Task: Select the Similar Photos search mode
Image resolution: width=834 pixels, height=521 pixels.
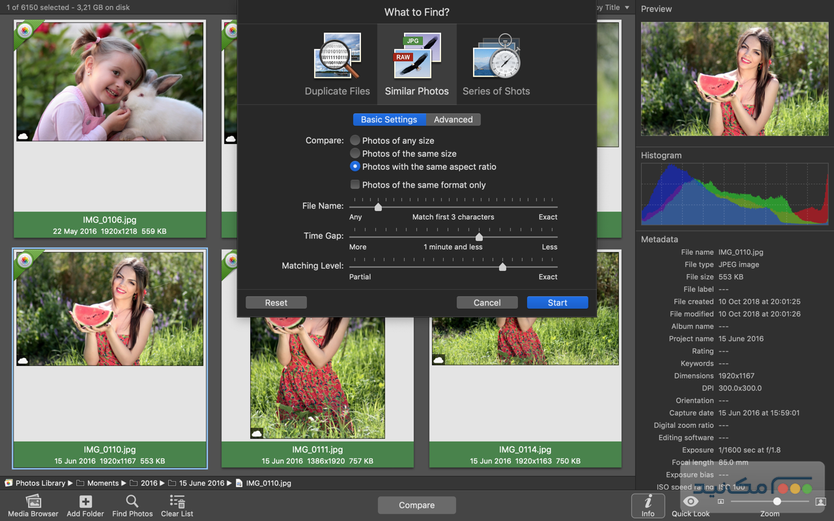Action: (416, 63)
